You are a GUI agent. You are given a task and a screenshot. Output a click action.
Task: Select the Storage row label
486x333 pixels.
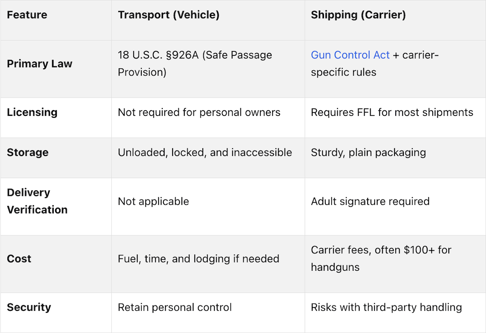pyautogui.click(x=28, y=153)
